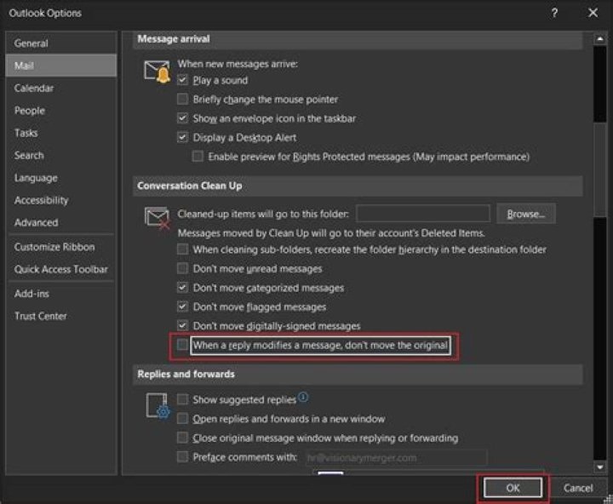Viewport: 613px width, 504px height.
Task: Enable Don't move unread messages
Action: 182,268
